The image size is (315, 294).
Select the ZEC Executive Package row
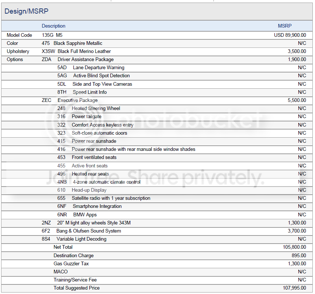pyautogui.click(x=157, y=100)
